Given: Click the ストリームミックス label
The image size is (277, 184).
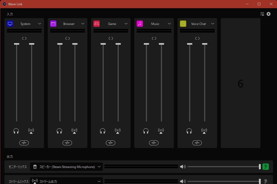Looking at the screenshot, I should pyautogui.click(x=19, y=181).
